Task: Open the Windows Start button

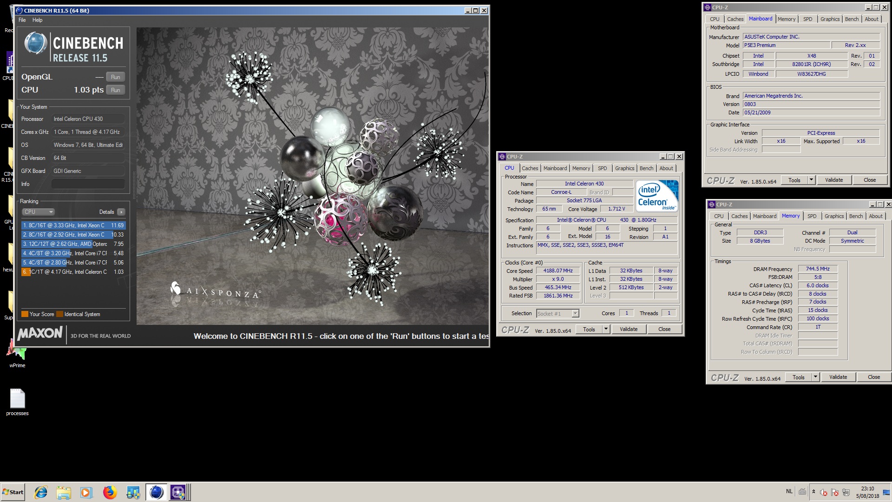Action: pyautogui.click(x=13, y=492)
